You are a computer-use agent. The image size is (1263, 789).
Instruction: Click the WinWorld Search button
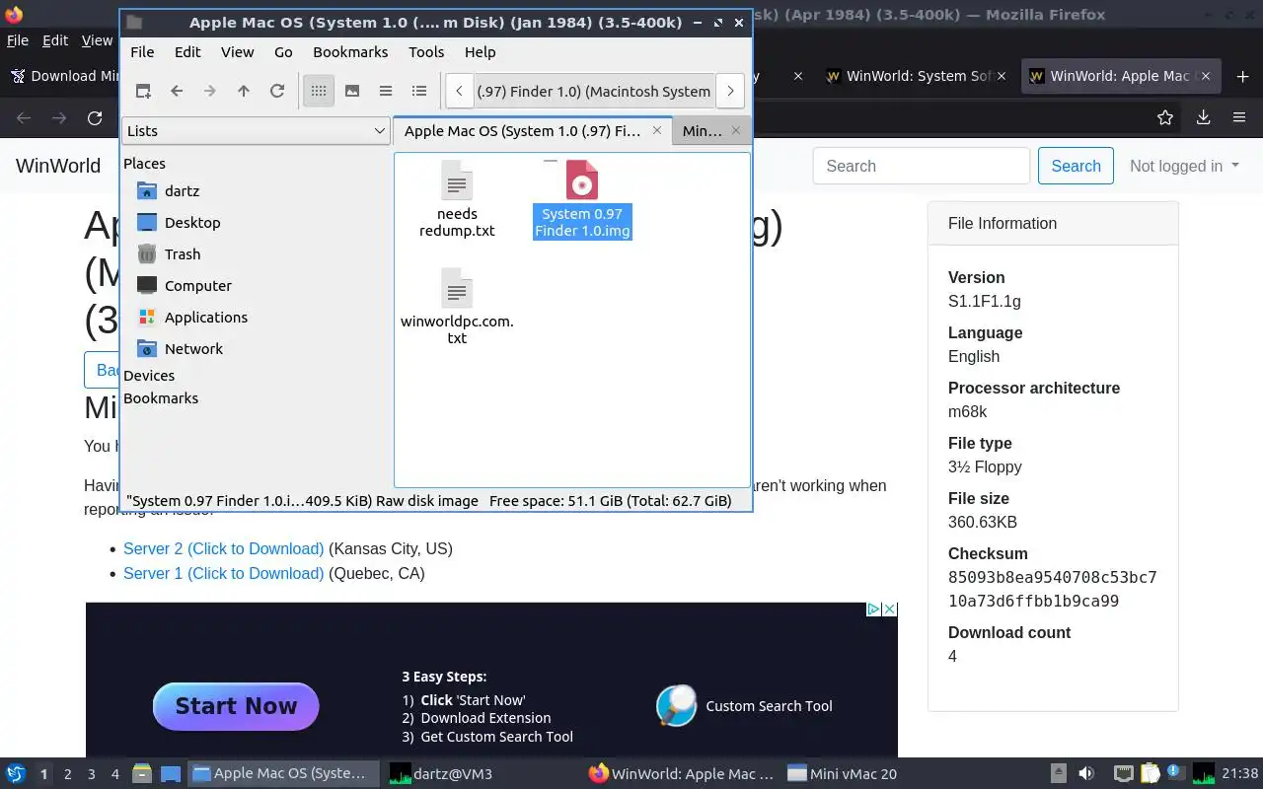click(1076, 166)
